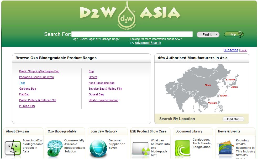Screen dimensions: 258x159
Task: Click the Subscribe link
Action: (231, 50)
